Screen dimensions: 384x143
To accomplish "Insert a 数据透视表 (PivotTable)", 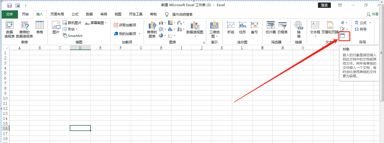I will (x=10, y=29).
